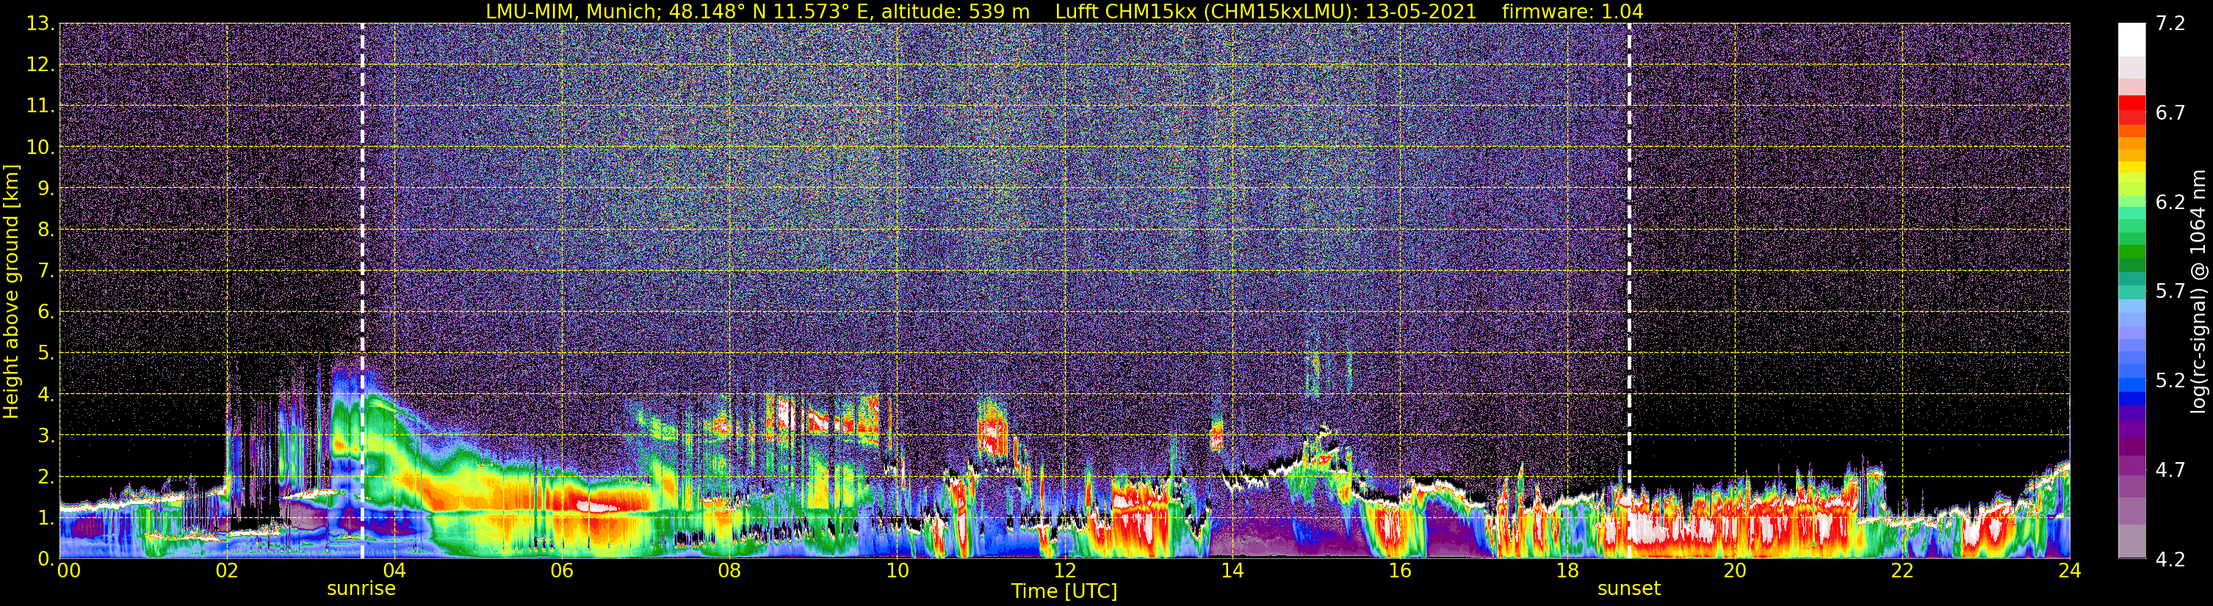Click the white dashed sunrise line
Image resolution: width=2213 pixels, height=606 pixels.
[363, 291]
